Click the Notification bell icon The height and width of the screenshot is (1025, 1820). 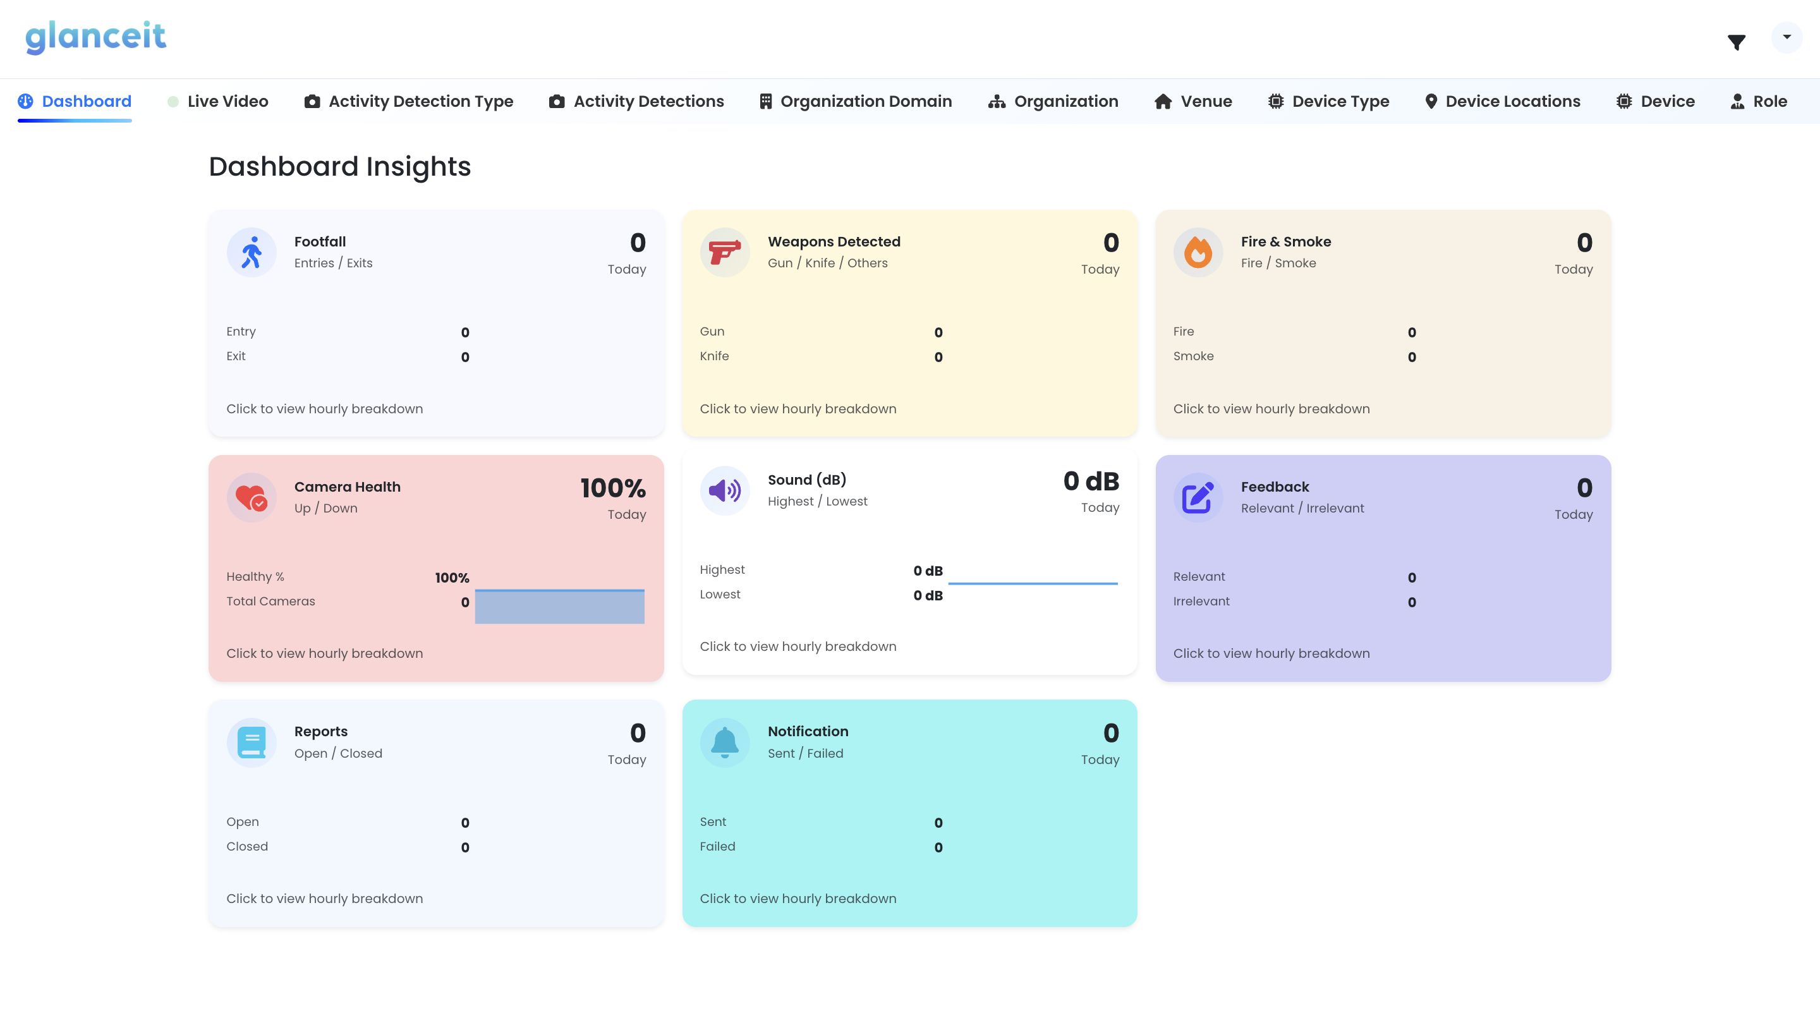pyautogui.click(x=724, y=742)
